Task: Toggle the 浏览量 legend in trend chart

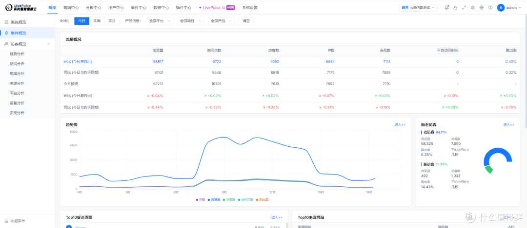Action: [x=213, y=199]
